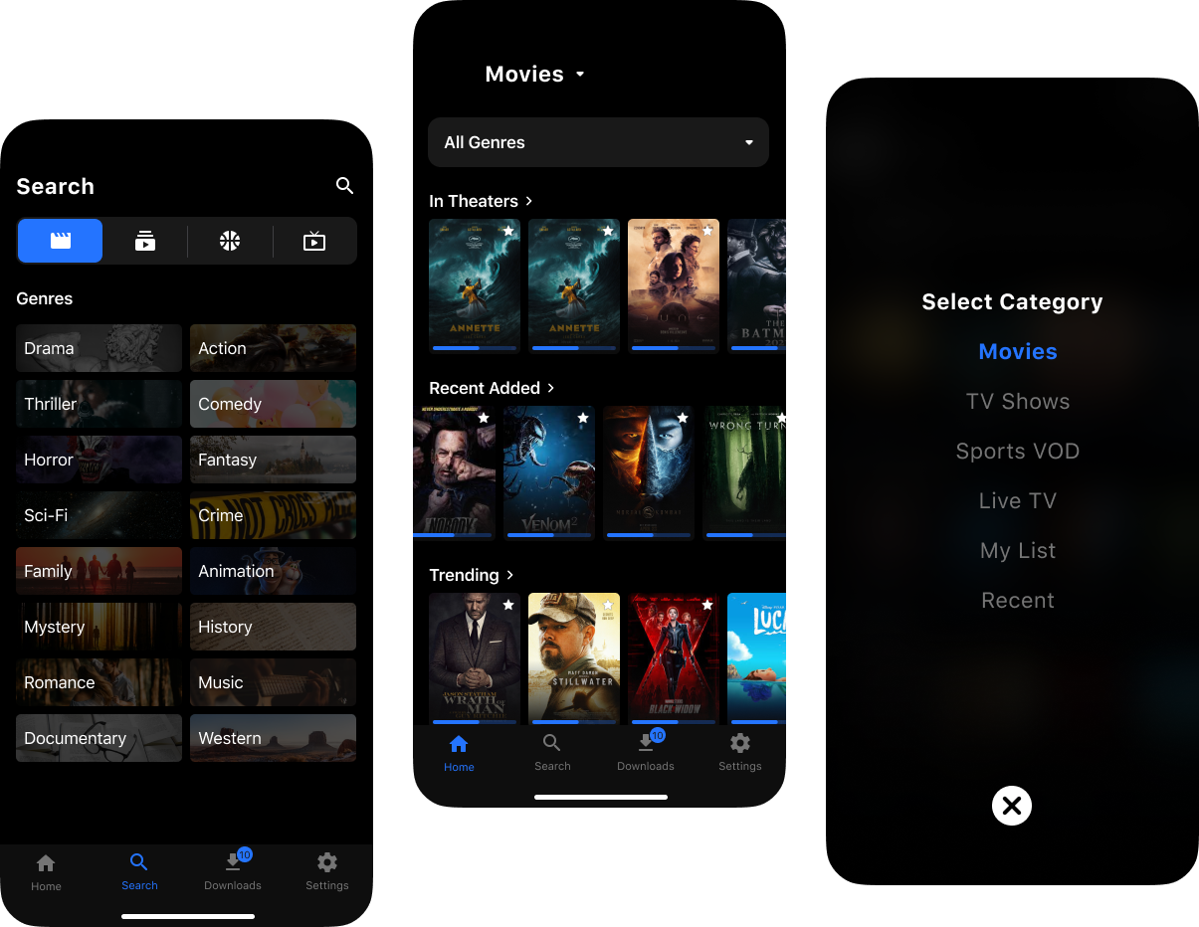Open The Batman poster in In Theaters
The image size is (1199, 927).
[x=756, y=286]
